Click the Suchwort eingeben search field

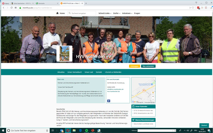(82, 13)
